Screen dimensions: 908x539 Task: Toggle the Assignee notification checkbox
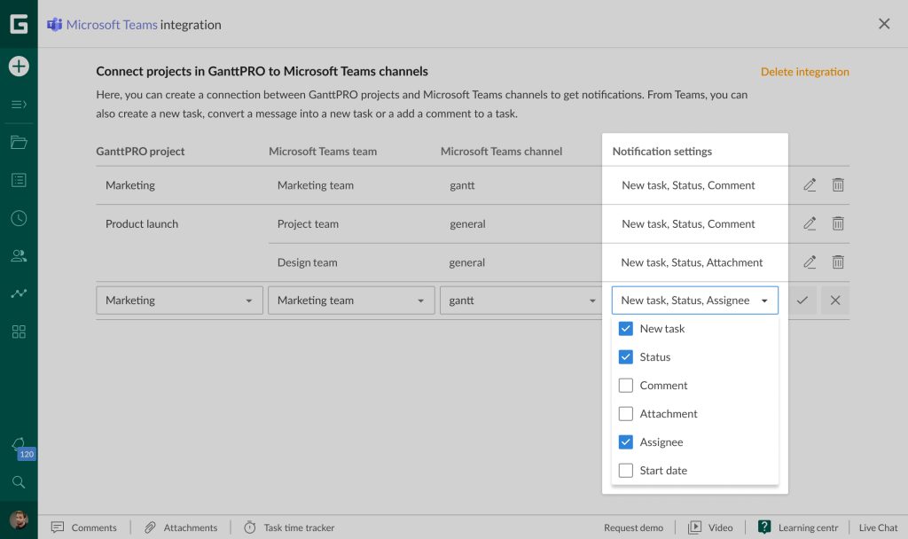tap(626, 442)
